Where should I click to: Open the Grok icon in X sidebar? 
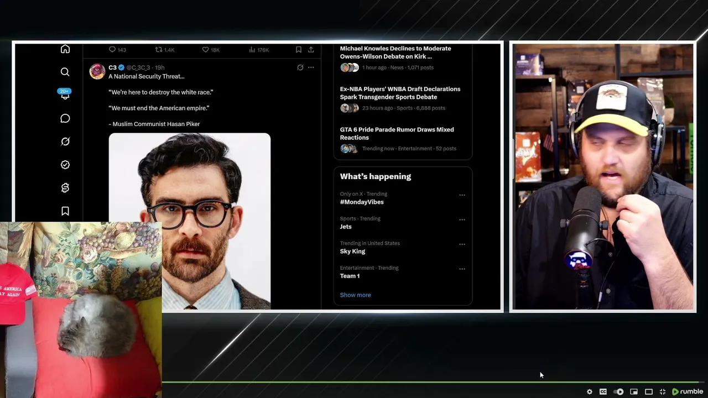pos(65,142)
